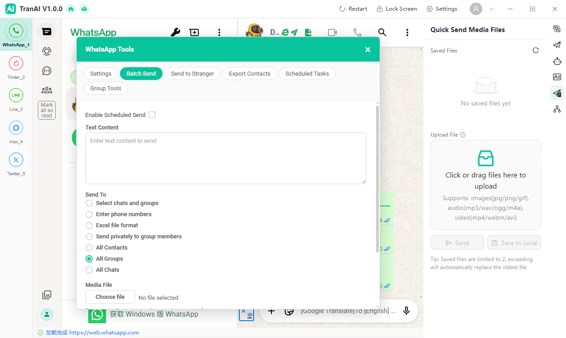The width and height of the screenshot is (566, 338).
Task: Open the paper plane quick reply icon in the right sidebar
Action: pyautogui.click(x=557, y=44)
